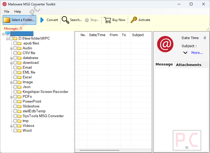This screenshot has height=153, width=210.
Task: Collapse the root computer tree node
Action: pos(3,34)
